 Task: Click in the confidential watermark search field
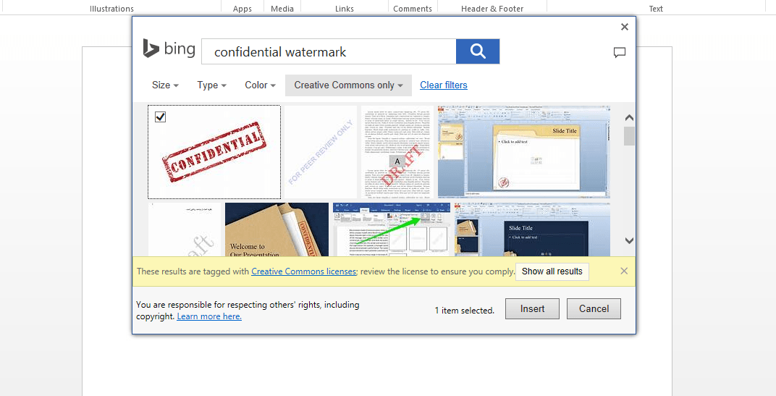point(329,51)
